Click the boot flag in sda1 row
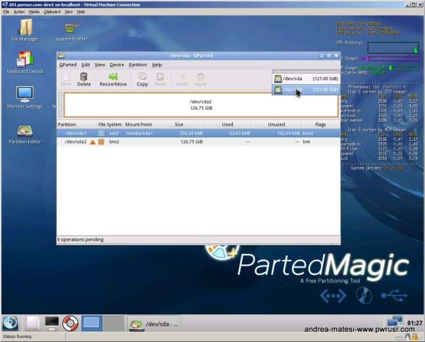 pos(308,133)
